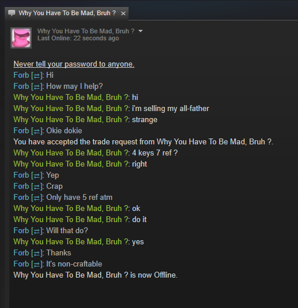Click trade icon beside Forb's 'Thanks' message

[x=37, y=254]
